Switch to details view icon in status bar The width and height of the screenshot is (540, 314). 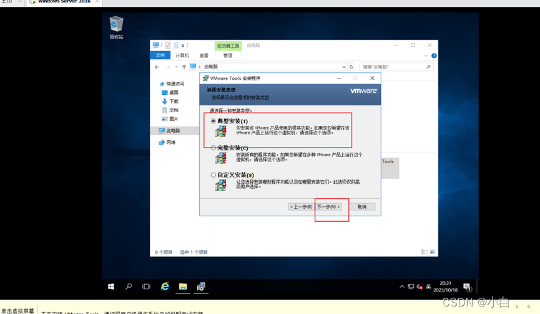point(425,252)
